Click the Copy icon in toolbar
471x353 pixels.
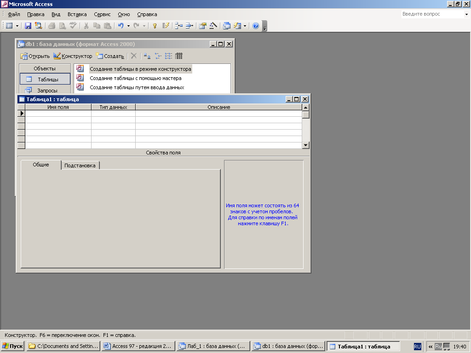click(x=97, y=26)
